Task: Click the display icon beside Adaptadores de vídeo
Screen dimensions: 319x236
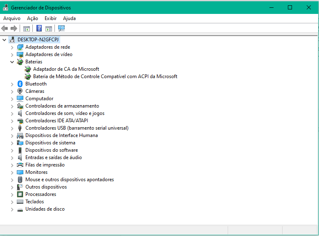Action: pyautogui.click(x=20, y=54)
